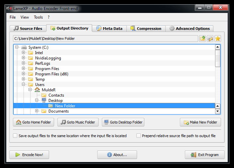Click the MuldeR home folder icon
This screenshot has height=168, width=234.
pyautogui.click(x=37, y=90)
